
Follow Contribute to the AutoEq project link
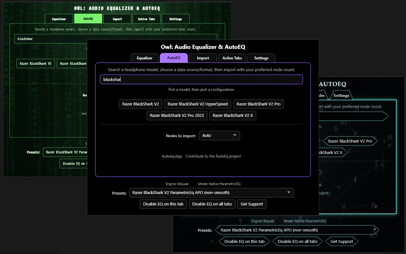click(213, 156)
